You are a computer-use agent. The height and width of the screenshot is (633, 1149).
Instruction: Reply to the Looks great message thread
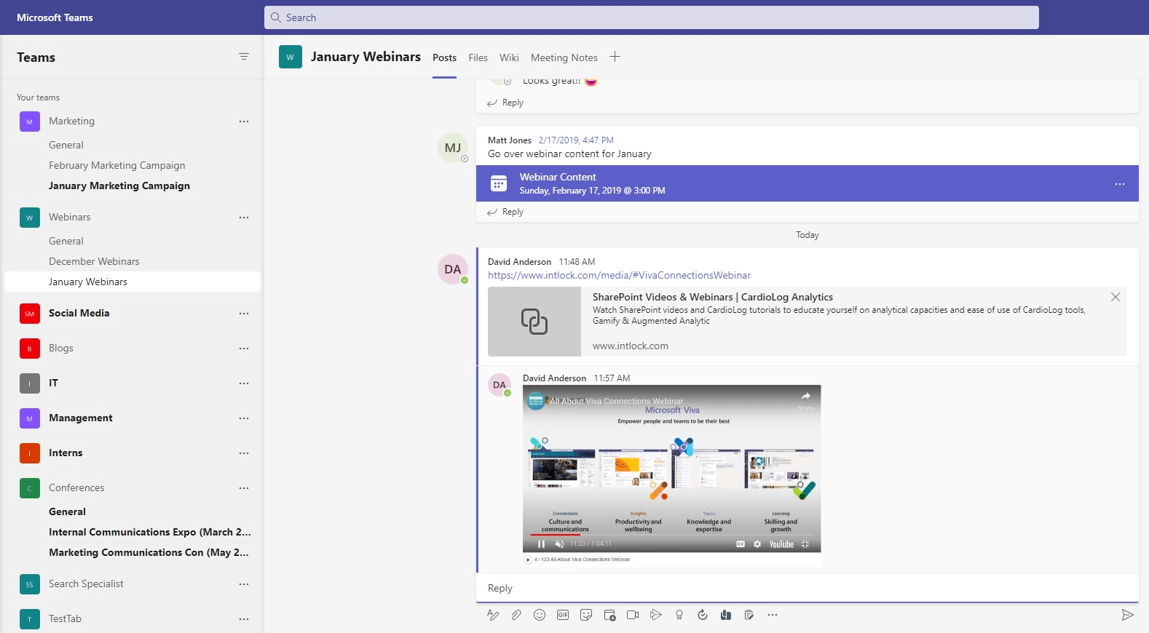click(x=505, y=103)
